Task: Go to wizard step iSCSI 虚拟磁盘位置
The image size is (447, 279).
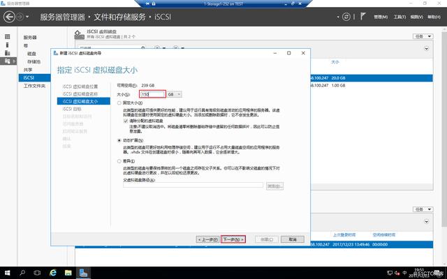Action: pos(80,86)
